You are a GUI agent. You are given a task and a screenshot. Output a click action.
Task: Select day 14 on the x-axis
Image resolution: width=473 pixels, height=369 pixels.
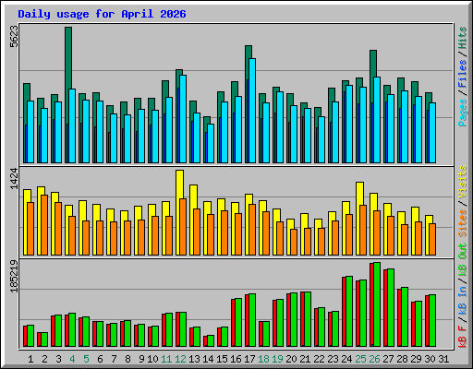point(208,359)
